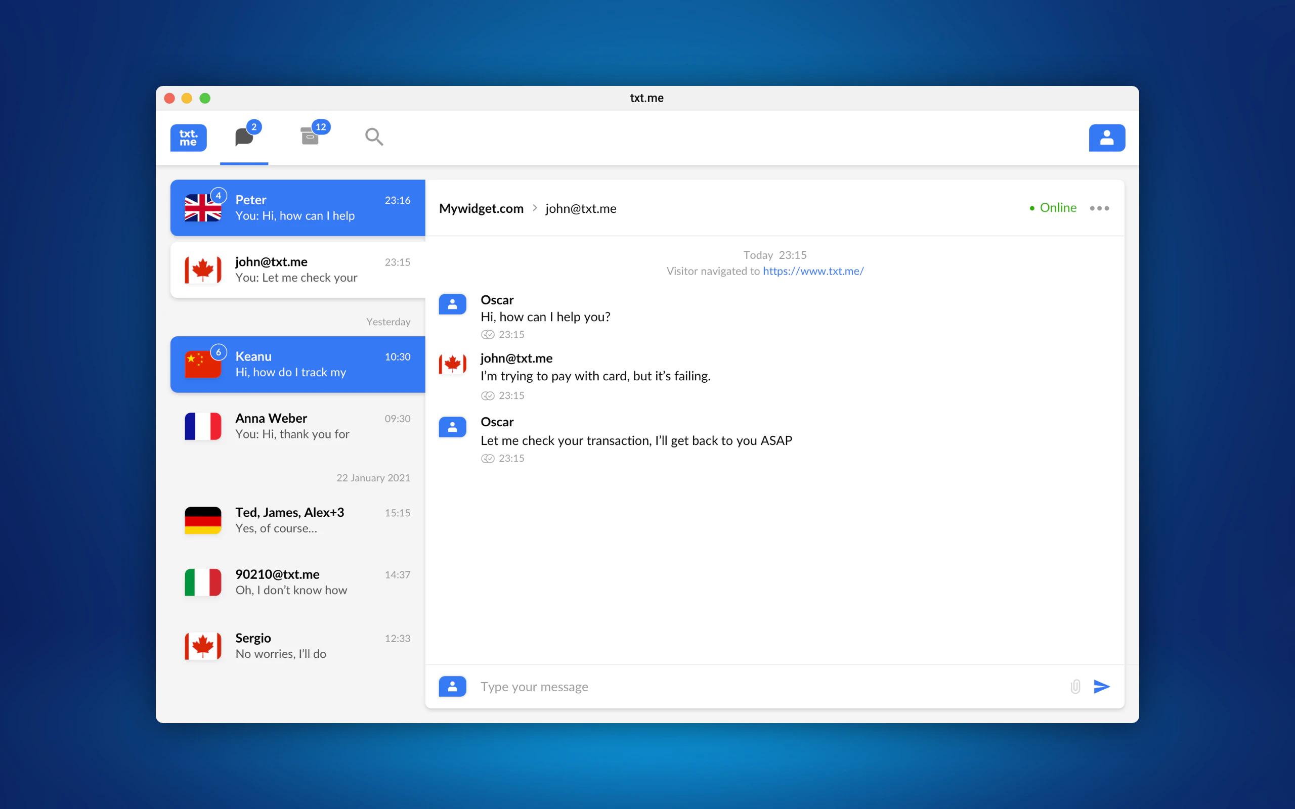Image resolution: width=1295 pixels, height=809 pixels.
Task: Click the archive badge showing 12
Action: [321, 127]
